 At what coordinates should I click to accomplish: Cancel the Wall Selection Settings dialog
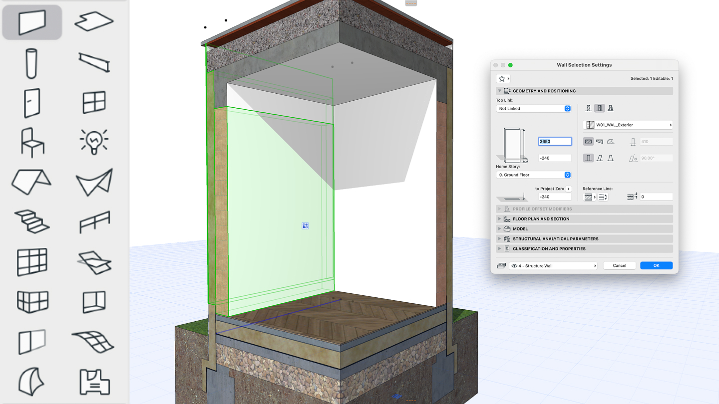tap(619, 265)
